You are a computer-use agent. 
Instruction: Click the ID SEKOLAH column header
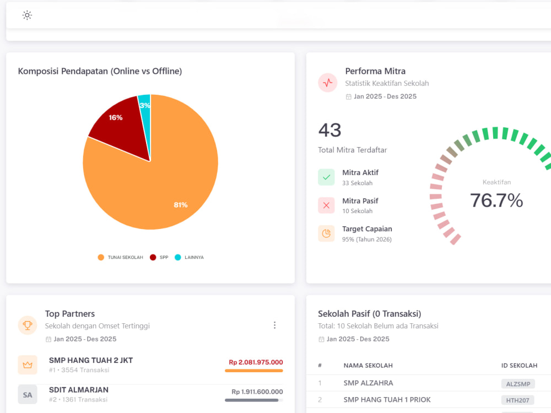[519, 366]
